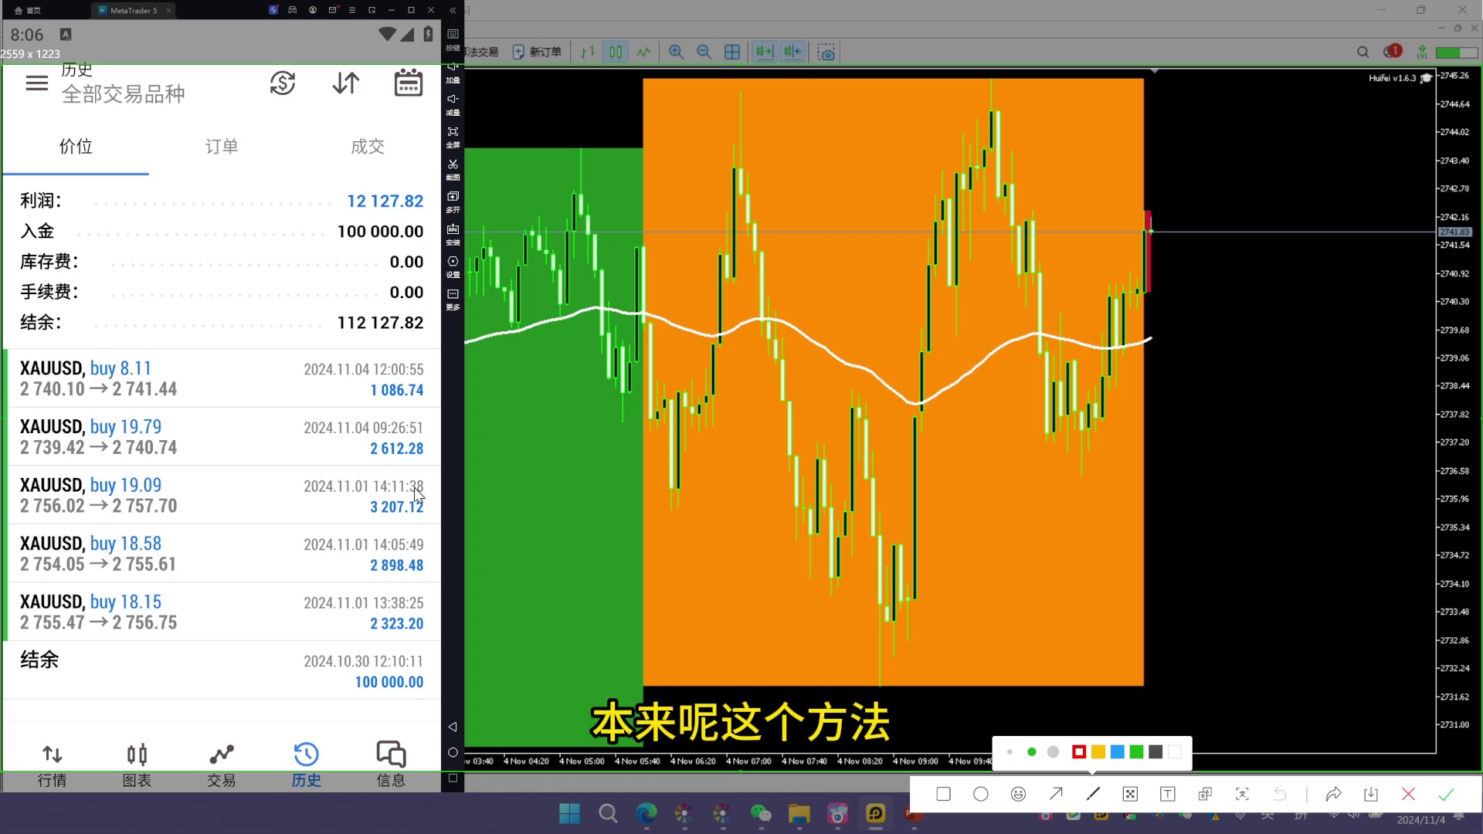The width and height of the screenshot is (1483, 834).
Task: Switch to the 订单 tab
Action: (221, 147)
